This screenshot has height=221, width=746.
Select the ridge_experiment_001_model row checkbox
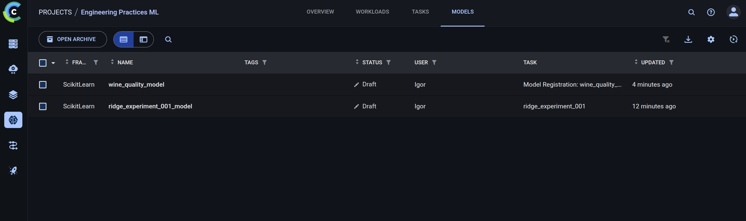(x=43, y=107)
